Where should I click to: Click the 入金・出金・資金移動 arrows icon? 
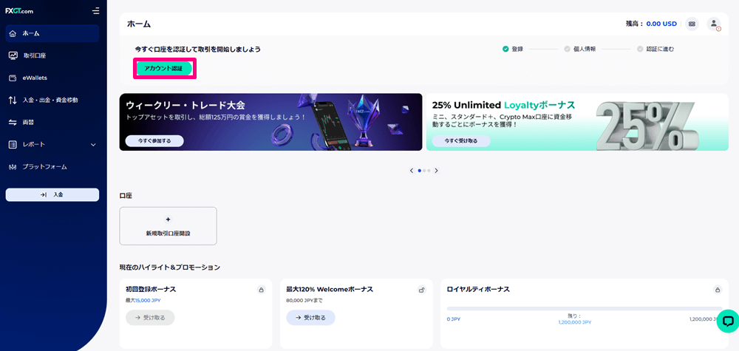[13, 100]
